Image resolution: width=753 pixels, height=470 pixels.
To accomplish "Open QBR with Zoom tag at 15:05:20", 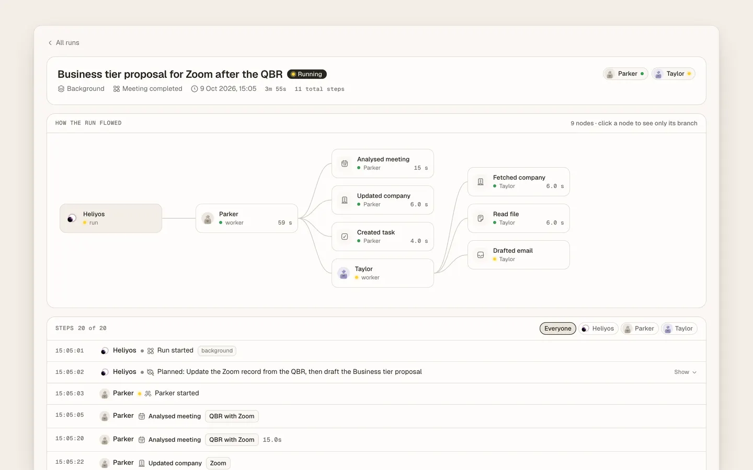I will [x=232, y=440].
